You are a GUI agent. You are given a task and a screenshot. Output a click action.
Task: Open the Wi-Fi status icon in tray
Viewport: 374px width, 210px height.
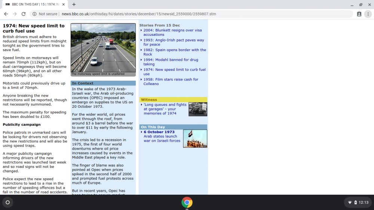click(350, 203)
